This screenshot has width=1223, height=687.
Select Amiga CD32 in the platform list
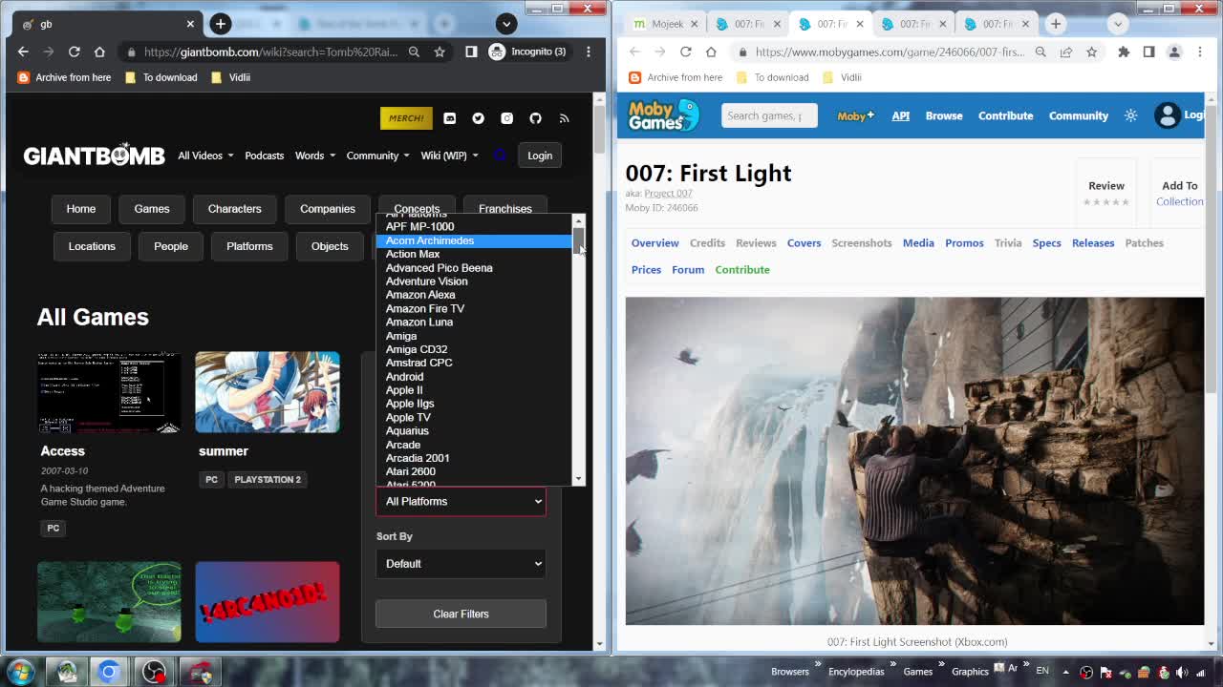pos(416,349)
